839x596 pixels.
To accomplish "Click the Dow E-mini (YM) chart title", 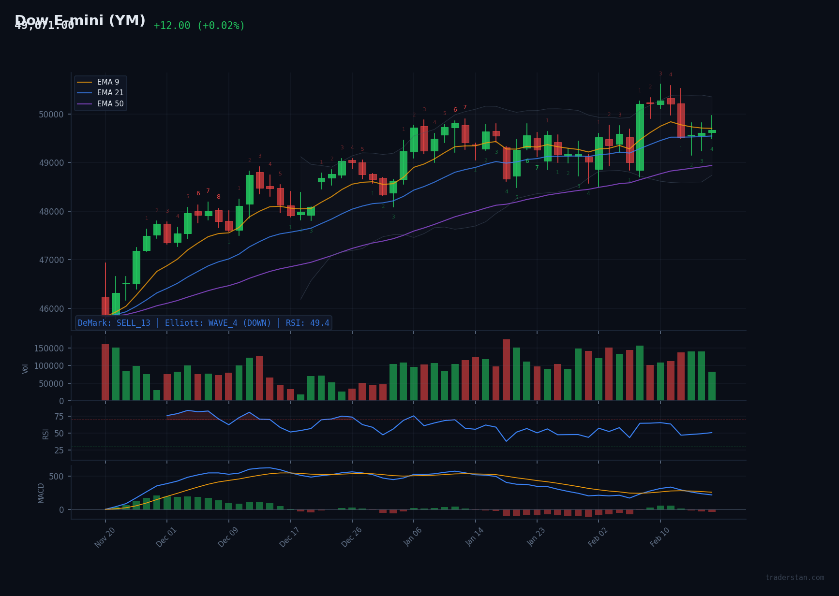I will (x=80, y=21).
